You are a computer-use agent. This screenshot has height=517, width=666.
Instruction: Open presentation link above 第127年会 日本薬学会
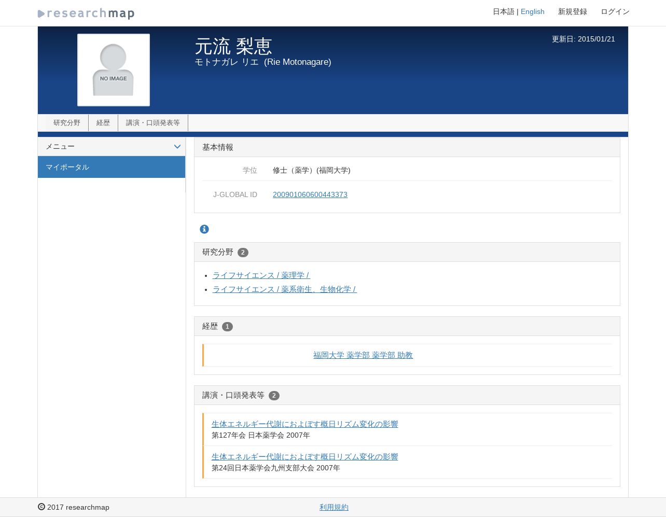pyautogui.click(x=305, y=424)
